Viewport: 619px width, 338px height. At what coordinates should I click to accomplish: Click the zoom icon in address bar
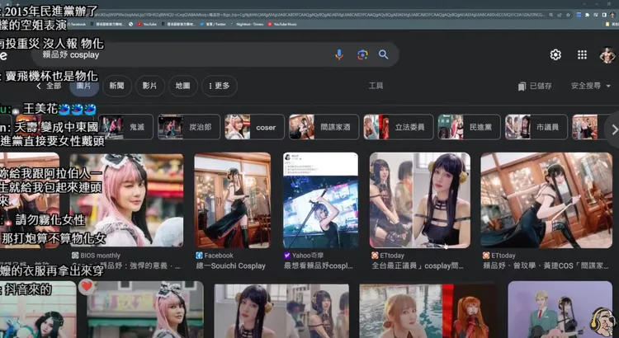coord(550,15)
